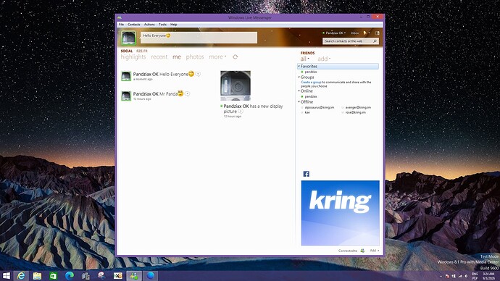Open the Windows Start button
Viewport: 500px width, 281px height.
[x=6, y=276]
